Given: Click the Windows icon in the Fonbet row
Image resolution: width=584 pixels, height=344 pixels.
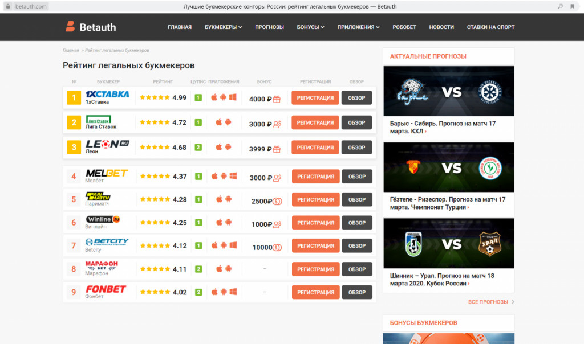Looking at the screenshot, I should tap(233, 292).
